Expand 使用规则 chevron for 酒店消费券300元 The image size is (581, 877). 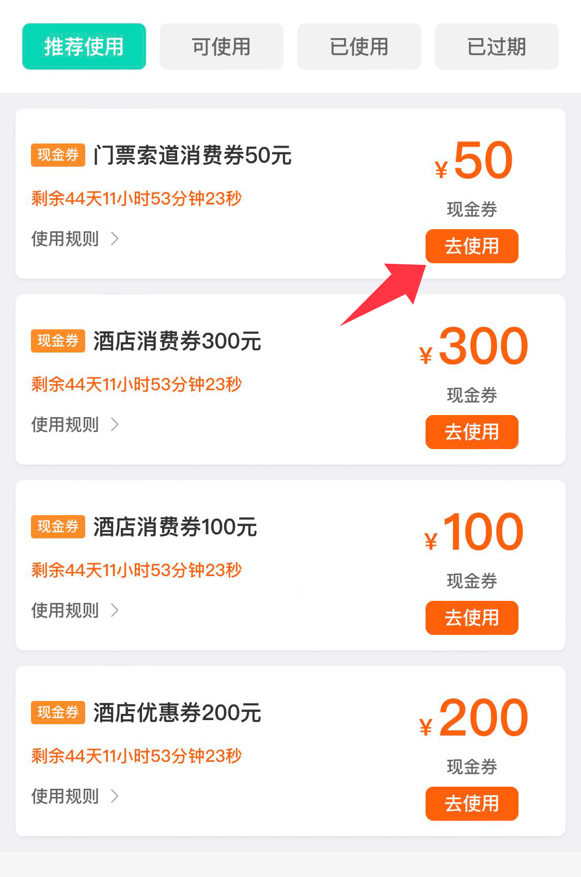[115, 424]
